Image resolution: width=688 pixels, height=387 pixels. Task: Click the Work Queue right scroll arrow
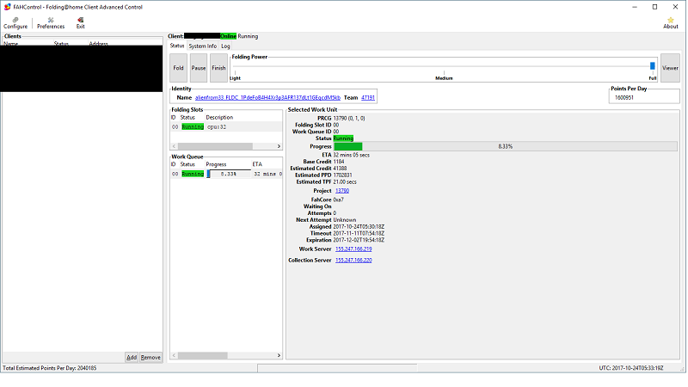tap(279, 355)
